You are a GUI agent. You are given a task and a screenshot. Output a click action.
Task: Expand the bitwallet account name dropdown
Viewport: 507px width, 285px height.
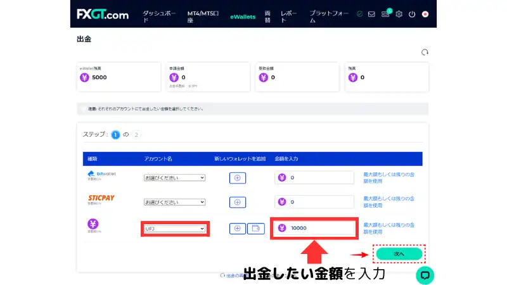(174, 178)
